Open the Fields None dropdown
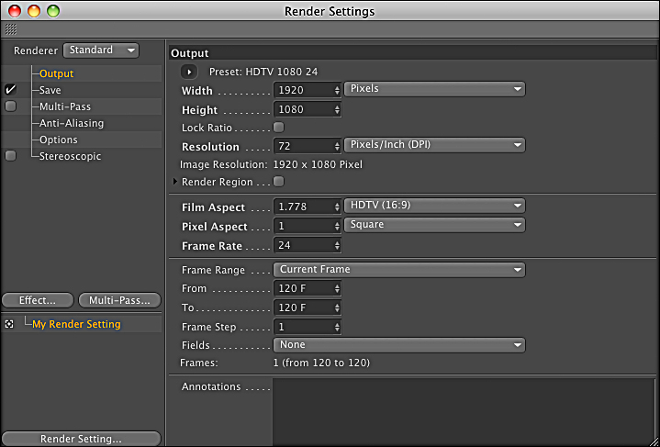Image resolution: width=660 pixels, height=447 pixels. (x=399, y=345)
